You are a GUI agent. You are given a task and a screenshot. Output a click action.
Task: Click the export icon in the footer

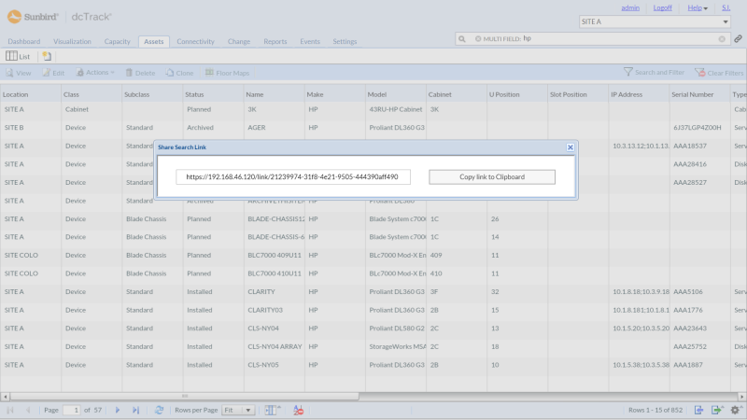point(717,410)
